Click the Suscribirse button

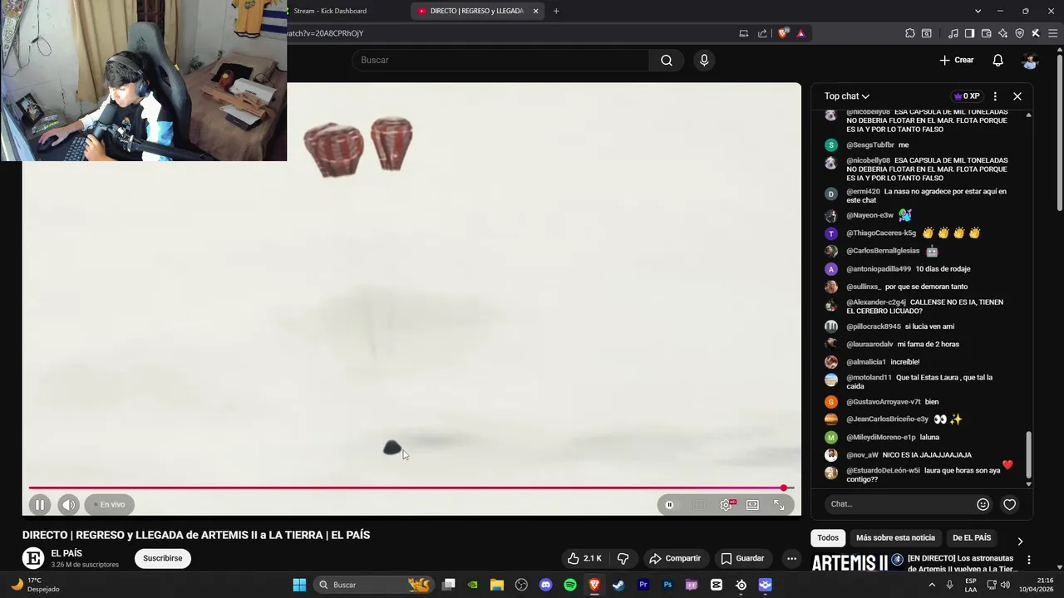(x=162, y=558)
